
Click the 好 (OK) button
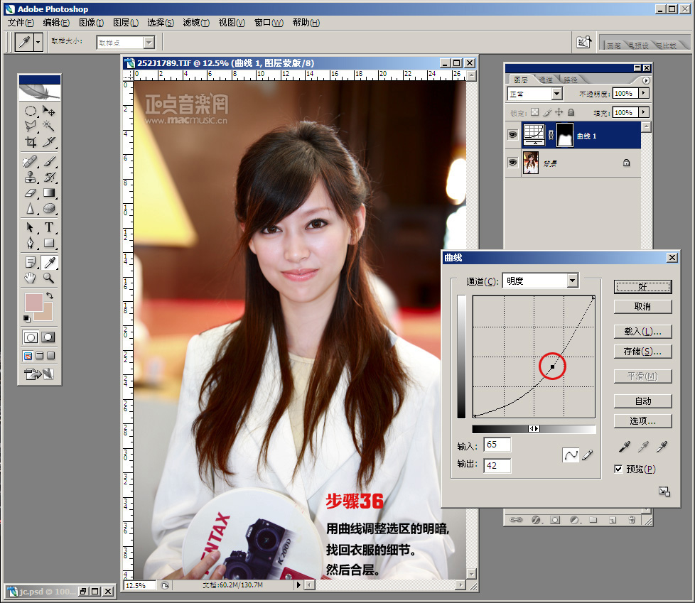642,287
